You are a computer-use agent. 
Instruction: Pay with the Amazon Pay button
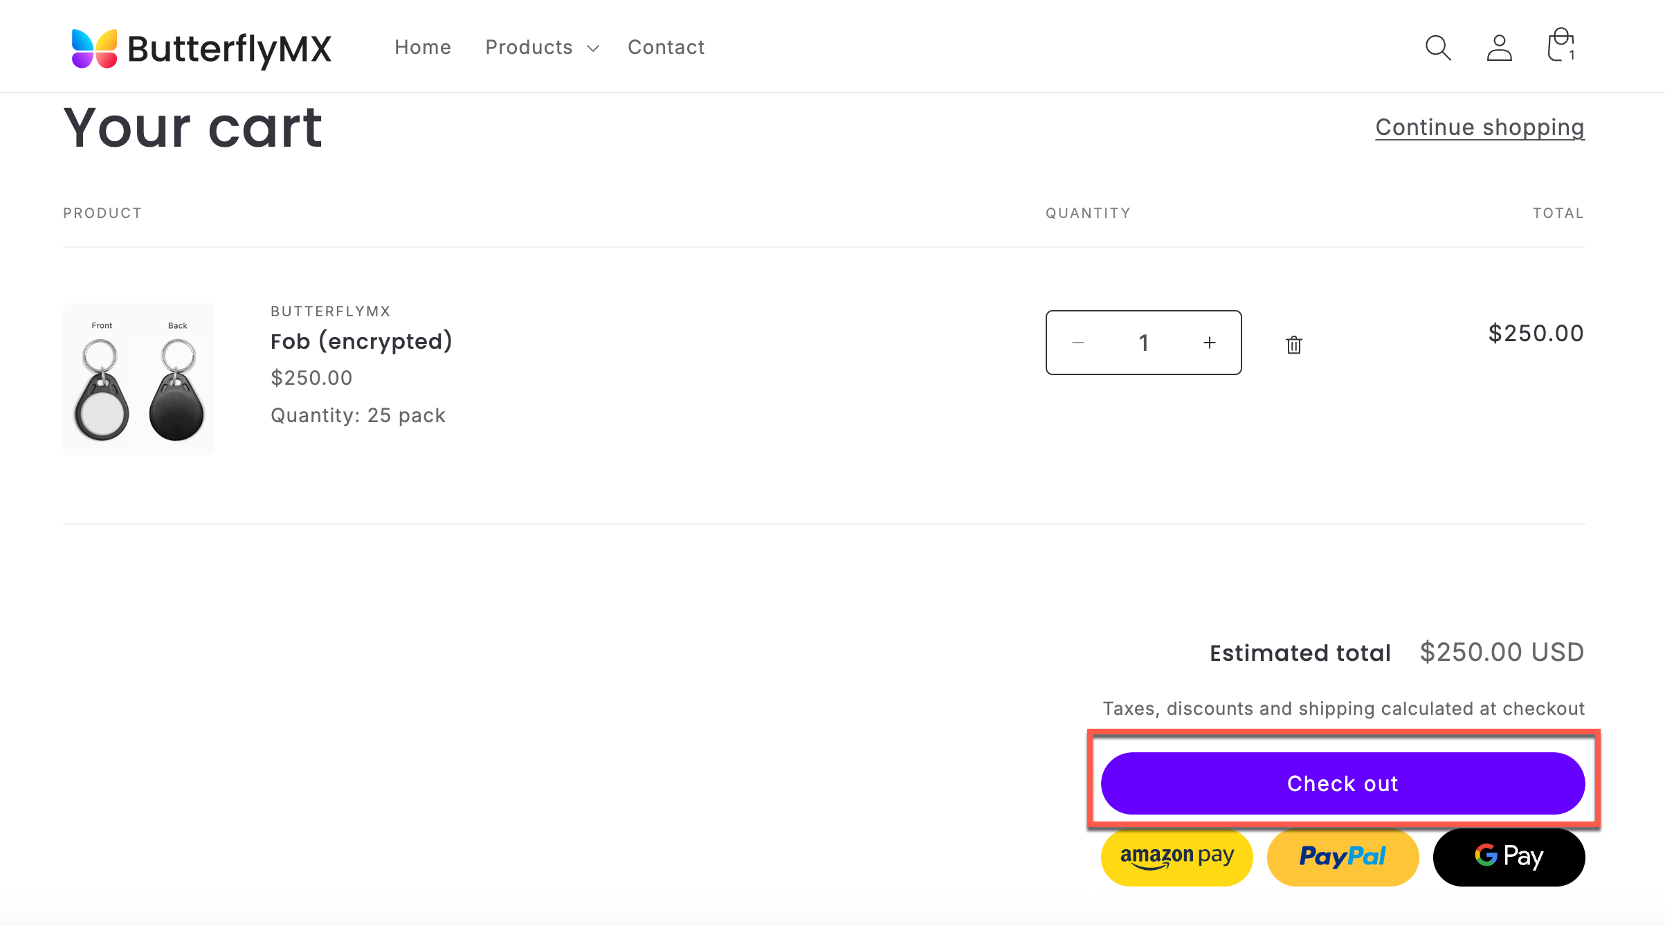[1176, 857]
